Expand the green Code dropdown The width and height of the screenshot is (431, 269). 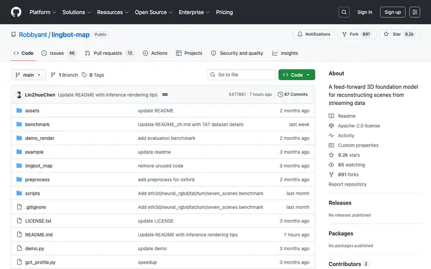point(297,75)
